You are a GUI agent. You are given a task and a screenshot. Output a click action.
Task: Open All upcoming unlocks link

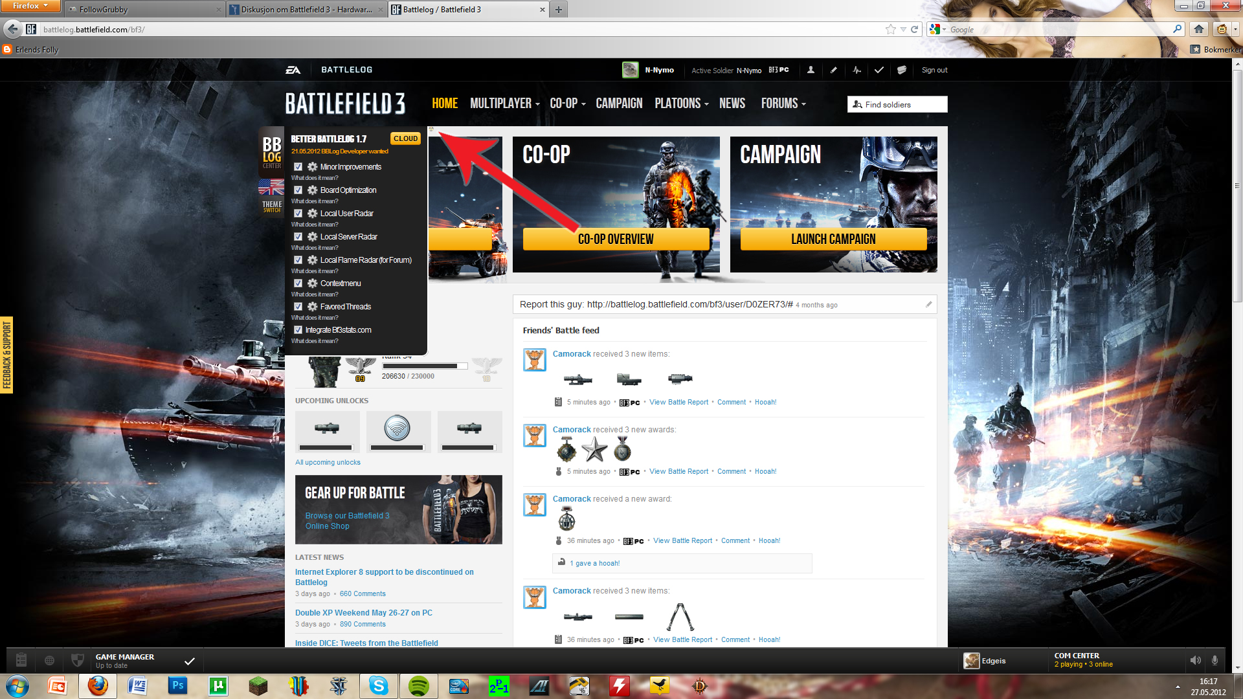point(328,462)
